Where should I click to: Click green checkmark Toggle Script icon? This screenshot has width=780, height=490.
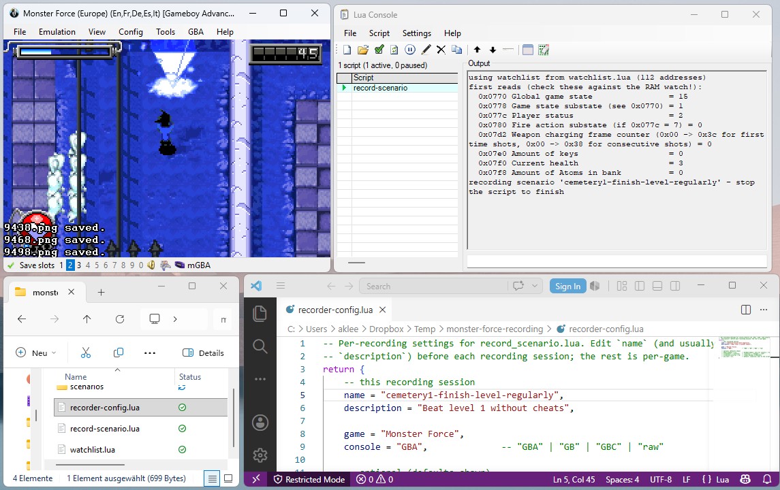click(x=379, y=50)
